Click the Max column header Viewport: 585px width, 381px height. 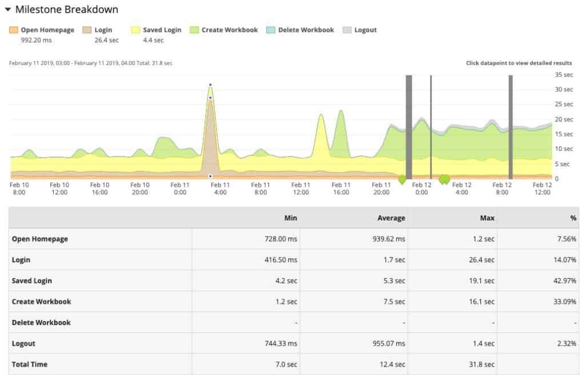[x=487, y=218]
